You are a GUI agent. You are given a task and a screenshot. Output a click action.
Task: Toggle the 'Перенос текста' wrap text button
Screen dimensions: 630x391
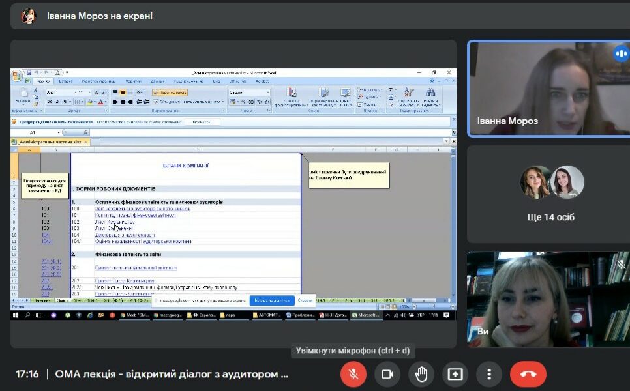pos(170,93)
